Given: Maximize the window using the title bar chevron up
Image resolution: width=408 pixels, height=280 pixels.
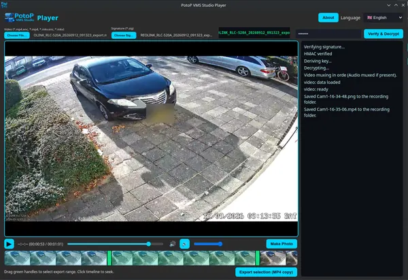Looking at the screenshot, I should coord(396,5).
